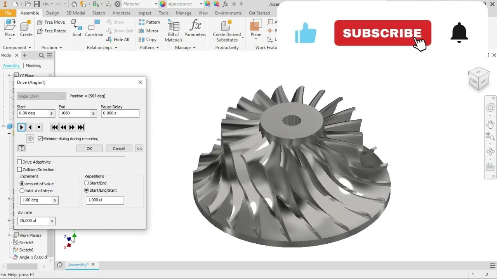Step the drive animation backward

coord(63,127)
